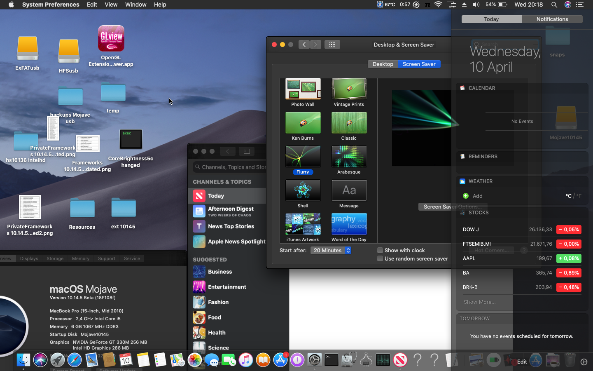
Task: Open Finder from the Dock
Action: [x=23, y=360]
